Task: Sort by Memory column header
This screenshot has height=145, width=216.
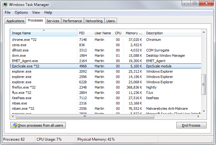Action: tap(134, 33)
